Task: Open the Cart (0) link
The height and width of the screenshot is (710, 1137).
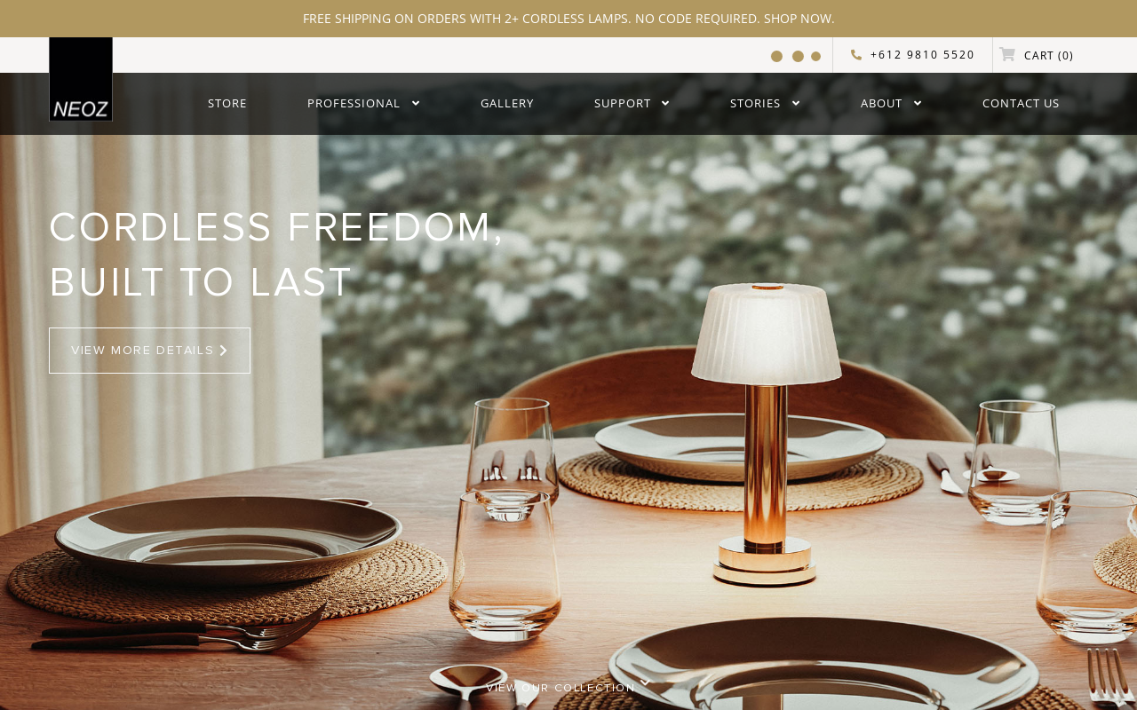Action: [x=1048, y=55]
